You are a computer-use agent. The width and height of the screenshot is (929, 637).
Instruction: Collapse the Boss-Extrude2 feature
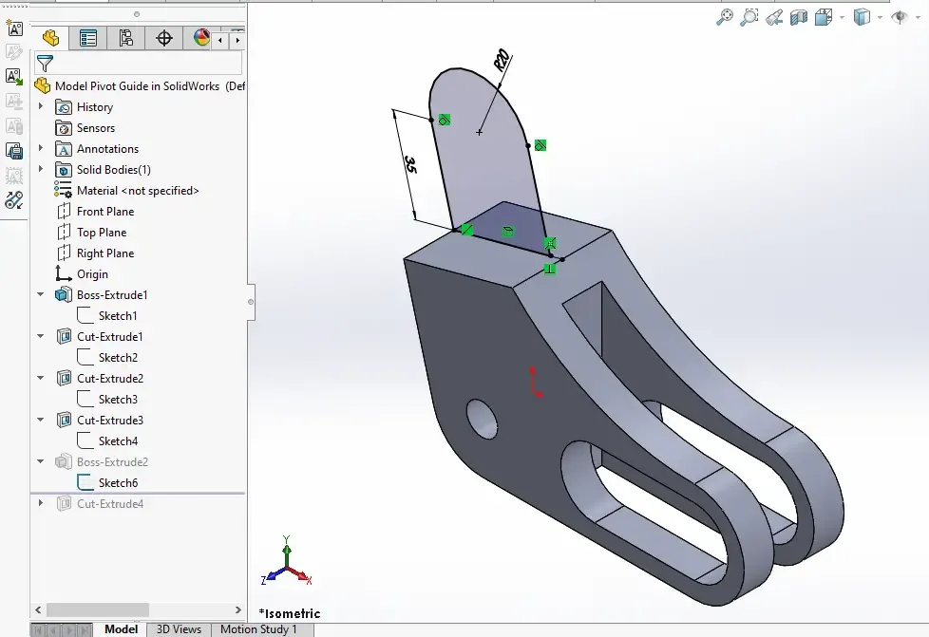[x=40, y=461]
